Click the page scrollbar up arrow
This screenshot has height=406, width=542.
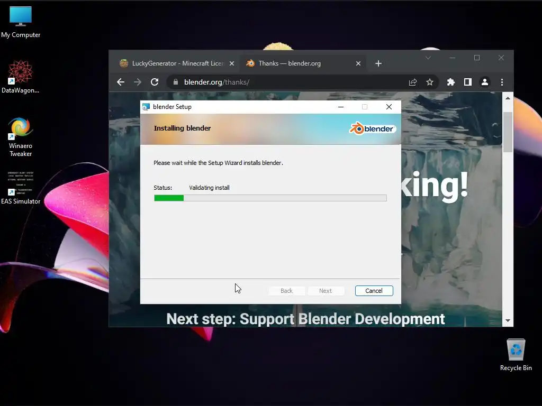508,98
